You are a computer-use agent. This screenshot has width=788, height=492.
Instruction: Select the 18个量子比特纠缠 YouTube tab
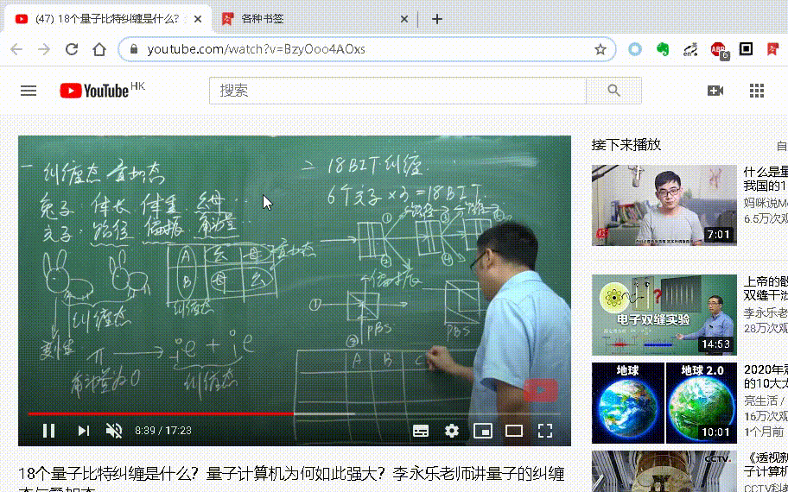(x=108, y=19)
